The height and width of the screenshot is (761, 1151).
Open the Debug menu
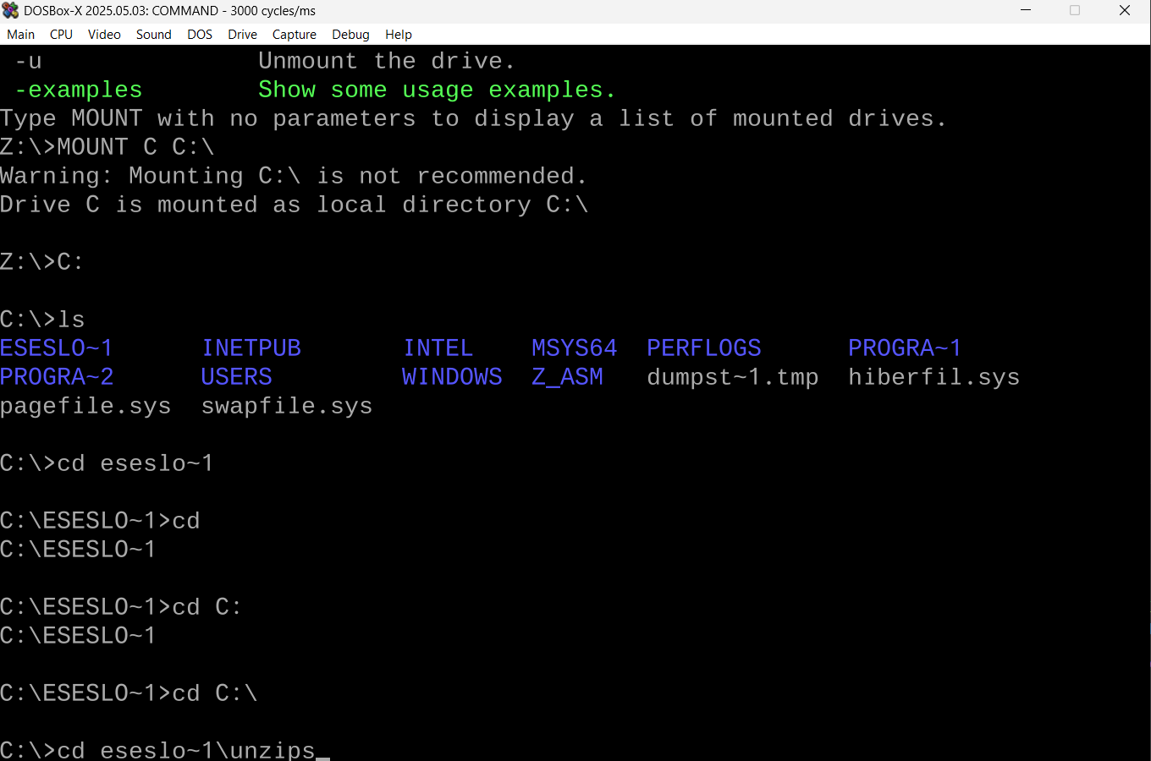coord(350,35)
